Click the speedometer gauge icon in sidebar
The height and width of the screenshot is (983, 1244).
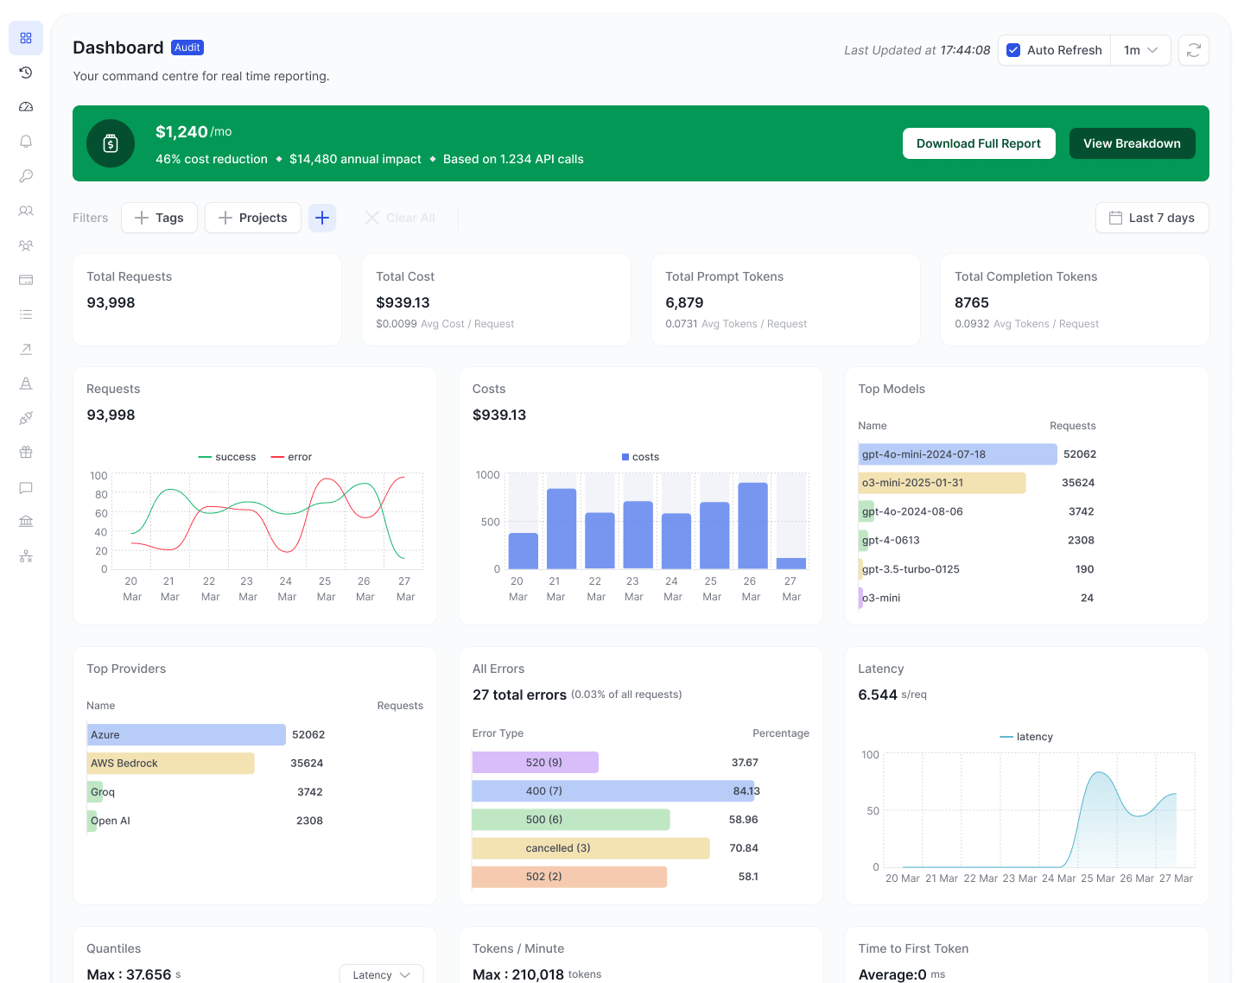click(x=26, y=107)
